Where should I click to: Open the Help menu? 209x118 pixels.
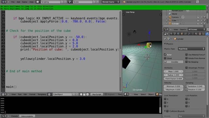pyautogui.click(x=31, y=2)
